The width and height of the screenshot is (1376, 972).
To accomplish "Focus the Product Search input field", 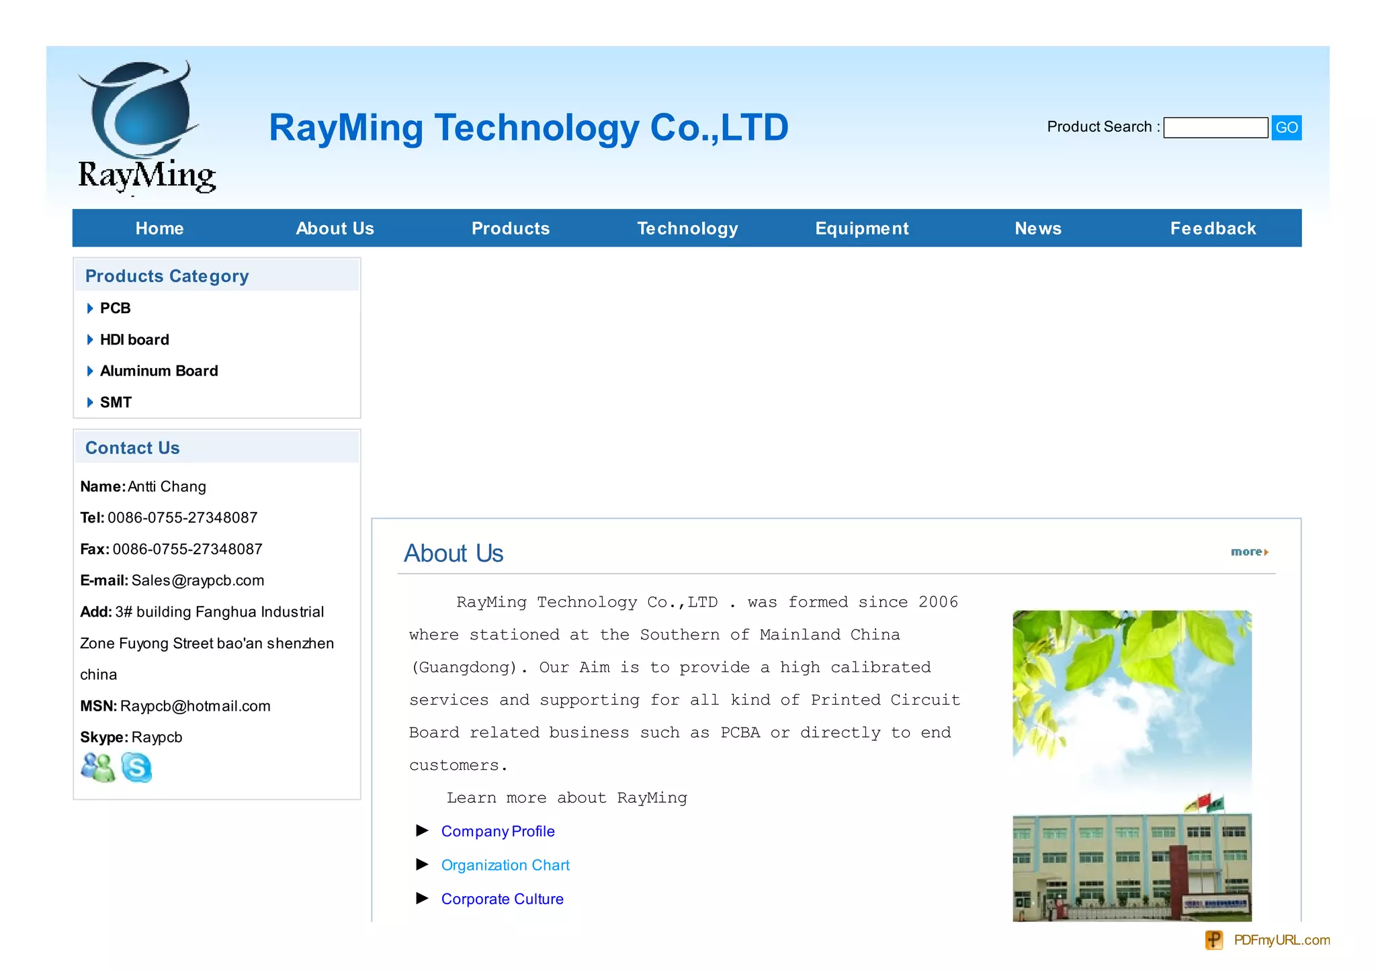I will (1215, 128).
